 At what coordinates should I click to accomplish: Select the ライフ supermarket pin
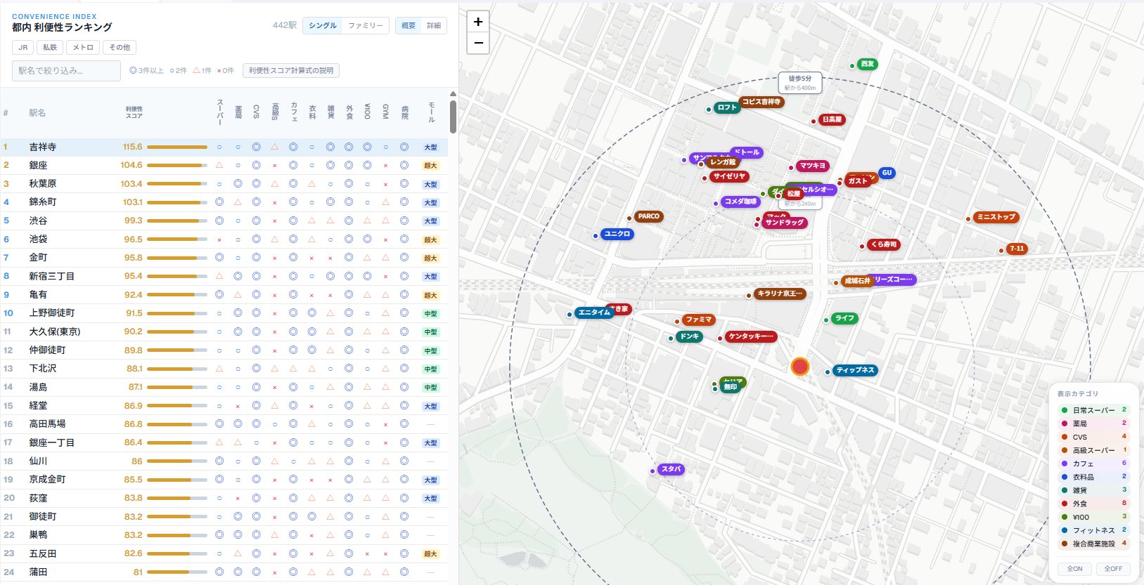(x=844, y=318)
